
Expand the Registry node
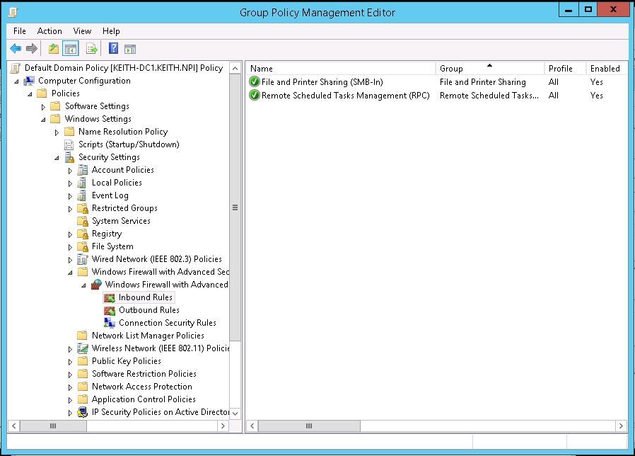[x=70, y=234]
